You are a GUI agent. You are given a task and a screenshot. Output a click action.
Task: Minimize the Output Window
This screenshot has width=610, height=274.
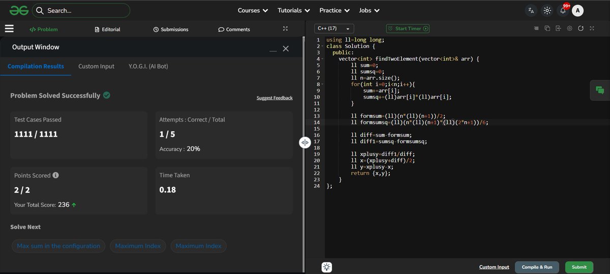point(273,51)
